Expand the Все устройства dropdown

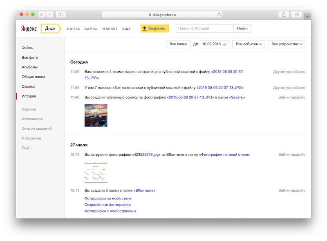[287, 44]
